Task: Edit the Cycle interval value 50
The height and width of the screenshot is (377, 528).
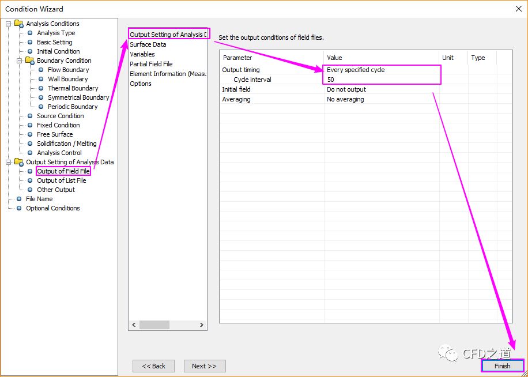Action: (x=380, y=80)
